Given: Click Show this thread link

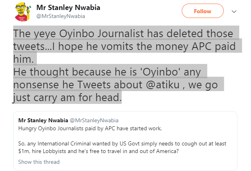Looking at the screenshot, I should coord(39,162).
